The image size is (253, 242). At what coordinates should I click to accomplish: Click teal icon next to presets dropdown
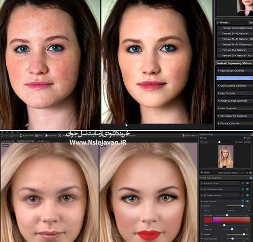tap(250, 173)
